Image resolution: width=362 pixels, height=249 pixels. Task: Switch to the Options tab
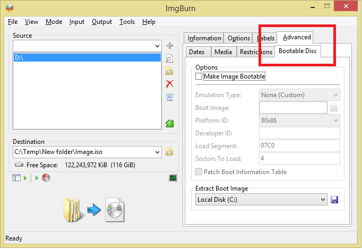pyautogui.click(x=238, y=38)
